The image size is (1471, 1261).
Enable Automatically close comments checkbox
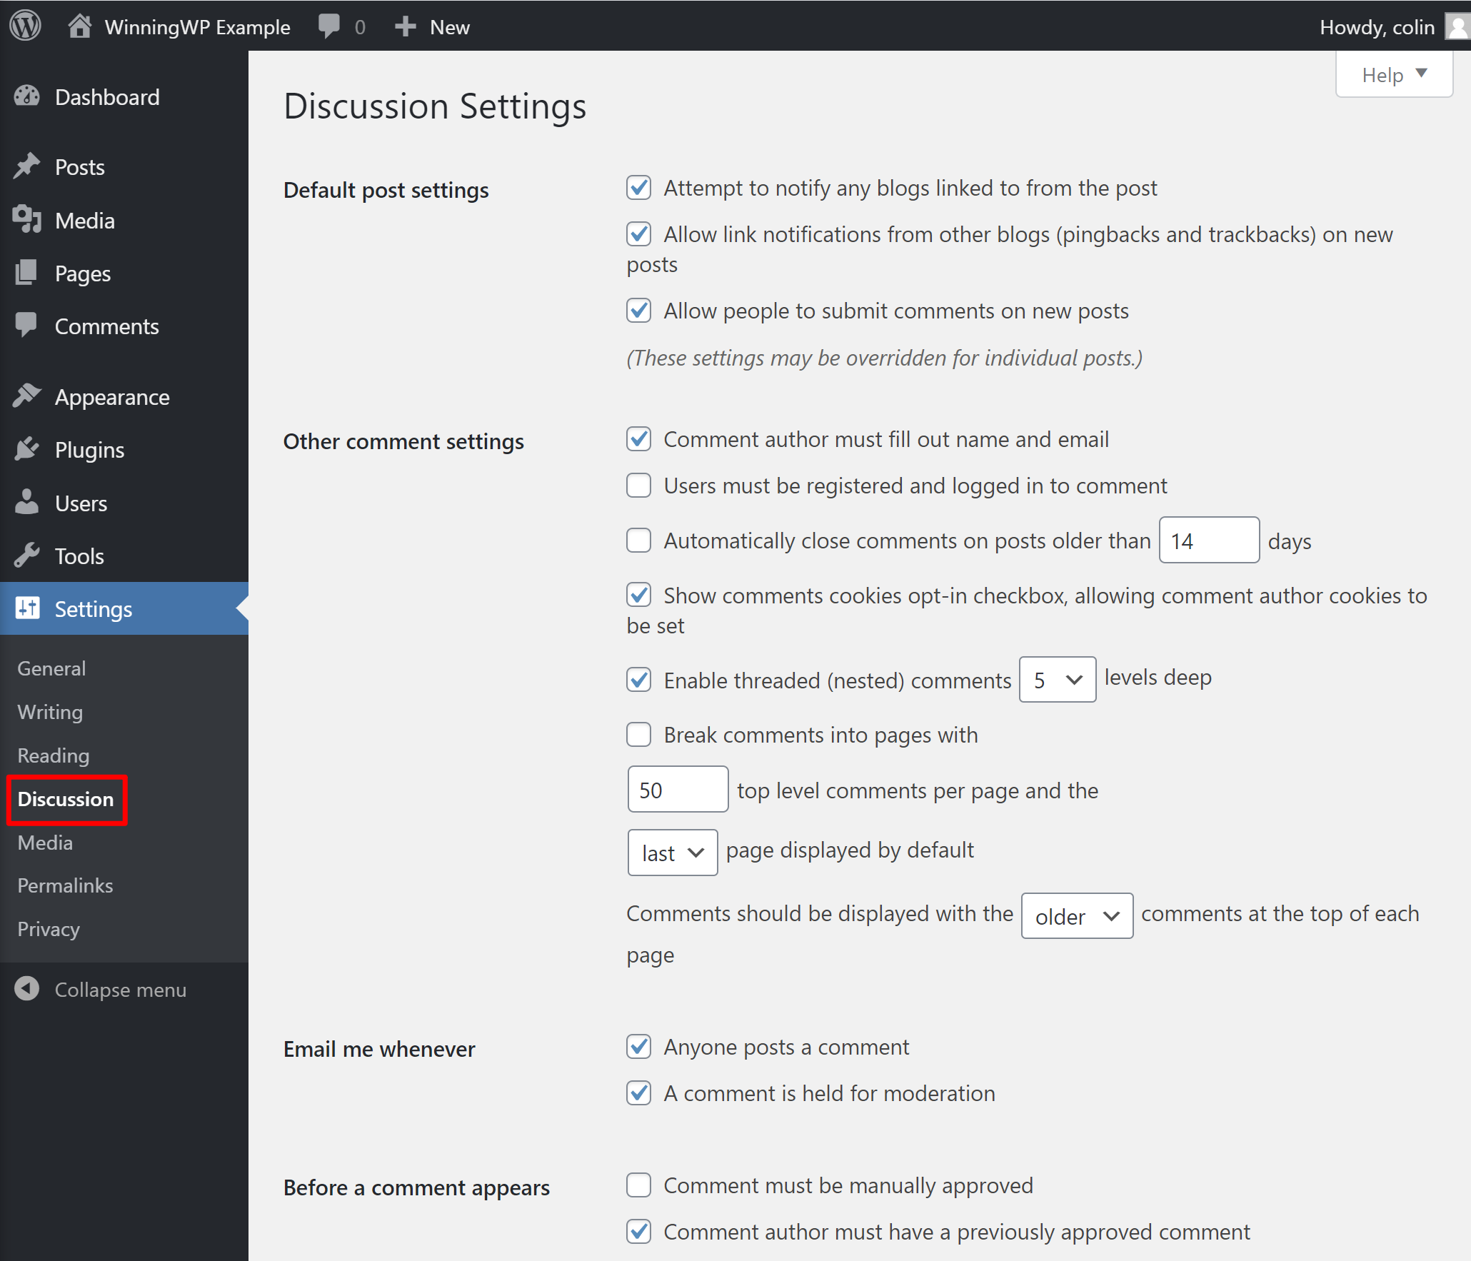pos(639,541)
